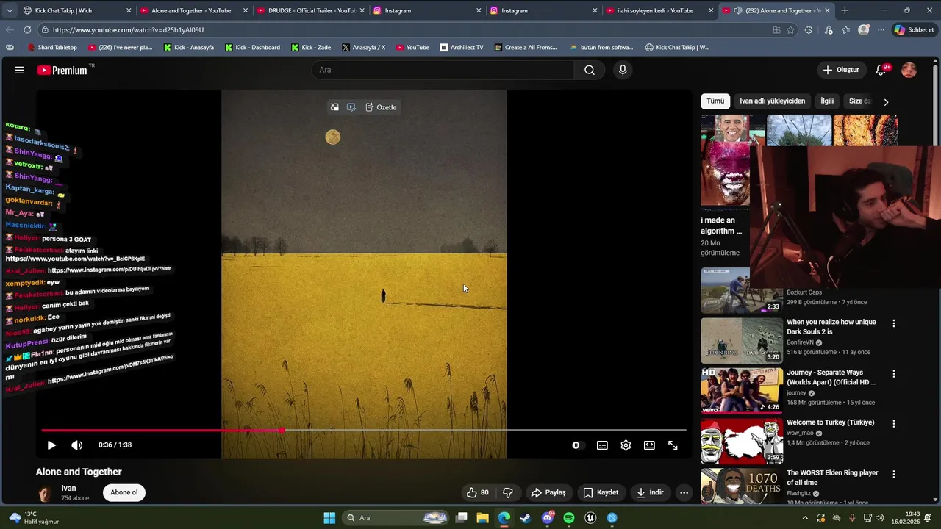Favorite this page with the star
Viewport: 941px width, 529px height.
coord(791,30)
